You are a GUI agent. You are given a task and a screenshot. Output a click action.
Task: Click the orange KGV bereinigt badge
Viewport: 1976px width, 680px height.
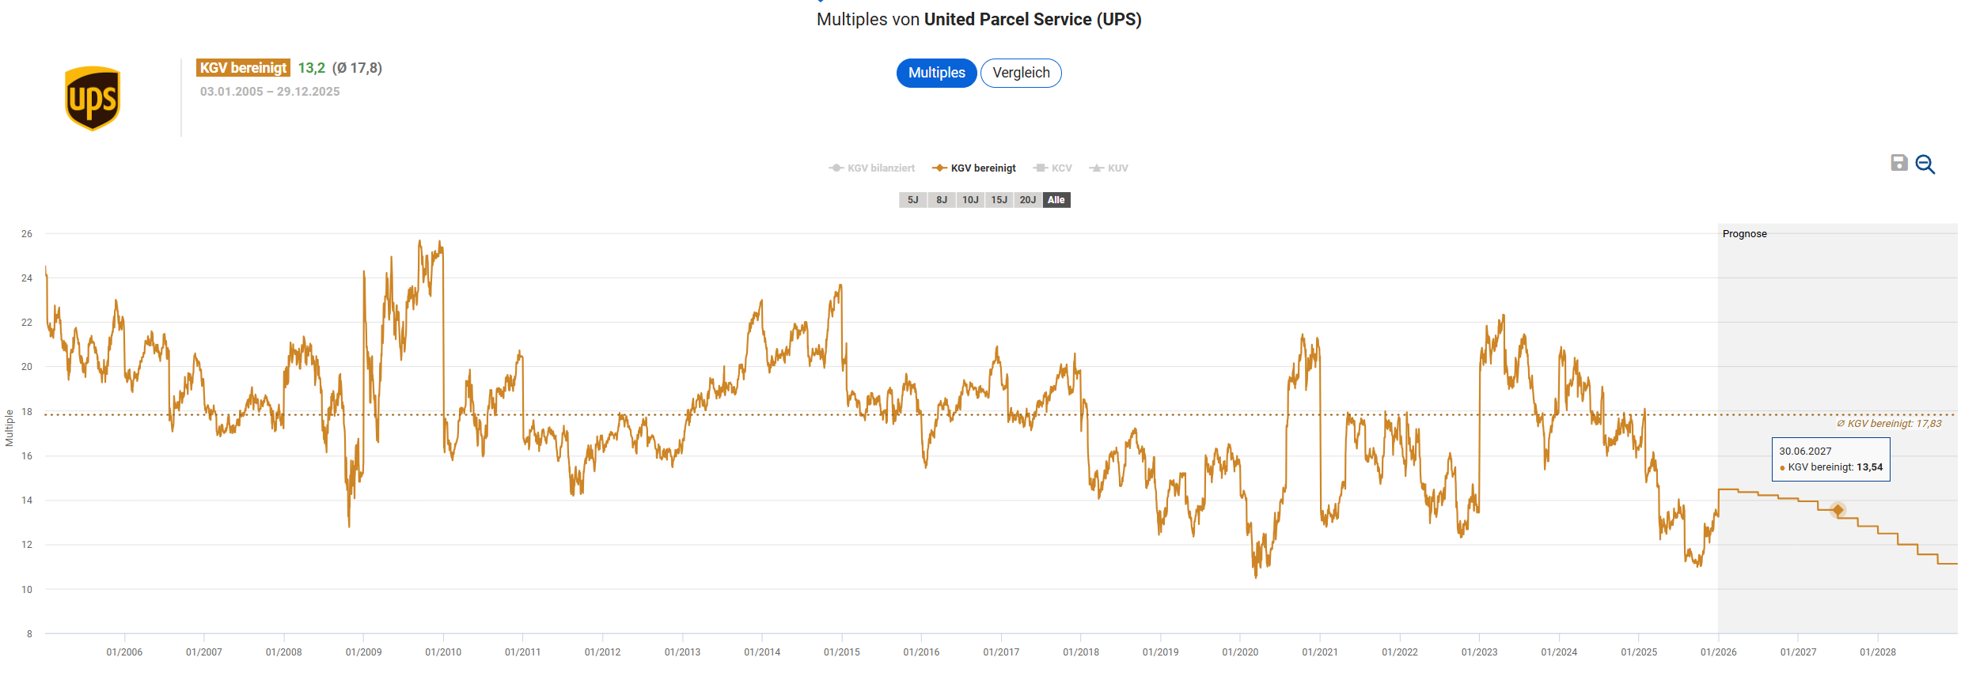point(243,68)
